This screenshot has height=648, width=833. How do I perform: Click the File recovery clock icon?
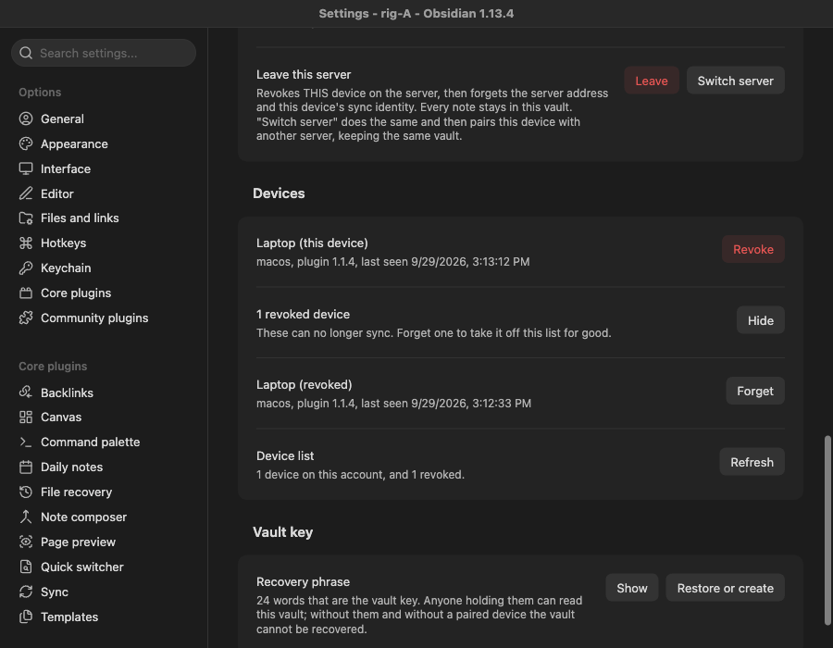point(26,492)
